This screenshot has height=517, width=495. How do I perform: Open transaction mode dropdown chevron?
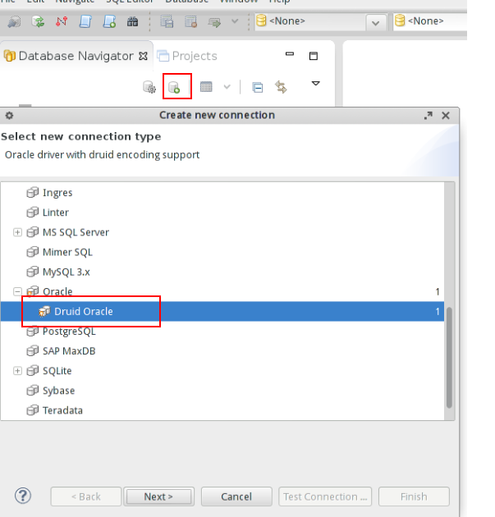click(x=235, y=21)
